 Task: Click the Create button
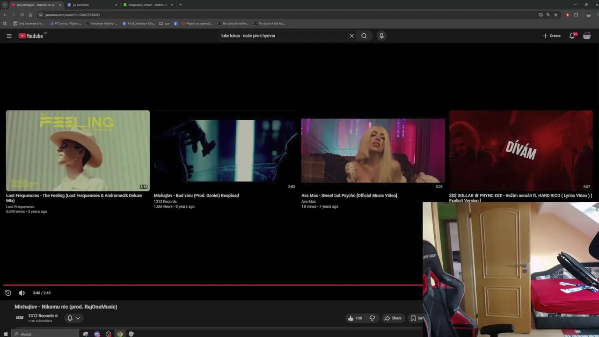coord(552,36)
